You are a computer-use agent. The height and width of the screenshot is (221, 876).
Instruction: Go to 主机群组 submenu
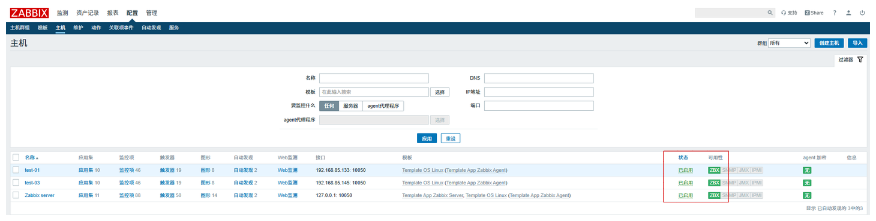click(20, 28)
